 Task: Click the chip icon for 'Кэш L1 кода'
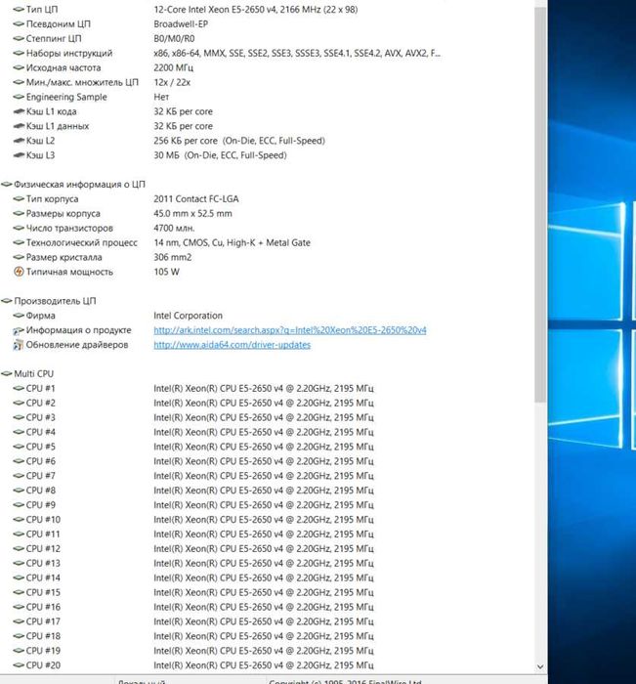tap(19, 111)
